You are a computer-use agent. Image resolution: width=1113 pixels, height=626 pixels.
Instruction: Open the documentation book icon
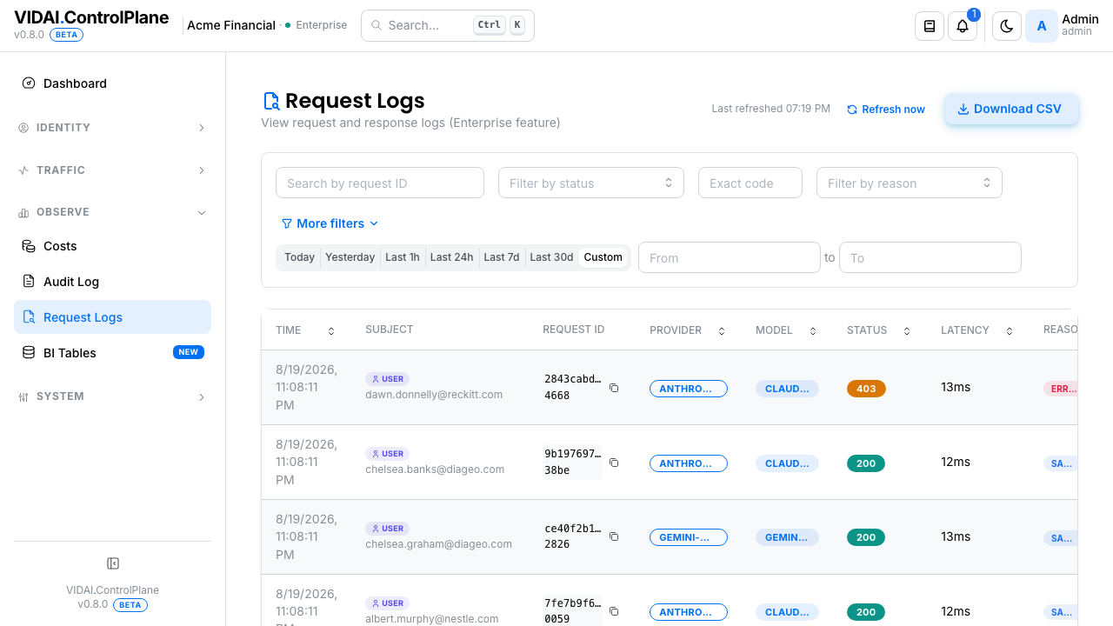[930, 26]
